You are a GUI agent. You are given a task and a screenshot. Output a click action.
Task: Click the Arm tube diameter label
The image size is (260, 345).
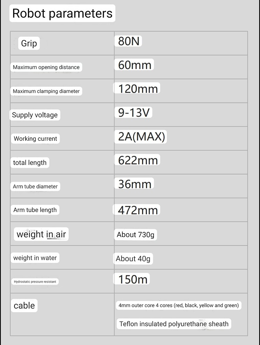point(35,186)
